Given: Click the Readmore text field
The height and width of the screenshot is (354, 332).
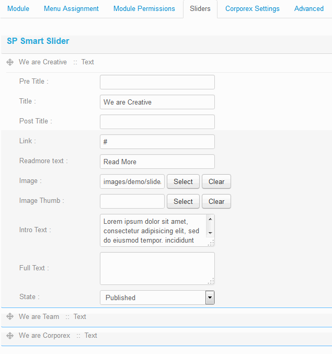Looking at the screenshot, I should (x=157, y=162).
